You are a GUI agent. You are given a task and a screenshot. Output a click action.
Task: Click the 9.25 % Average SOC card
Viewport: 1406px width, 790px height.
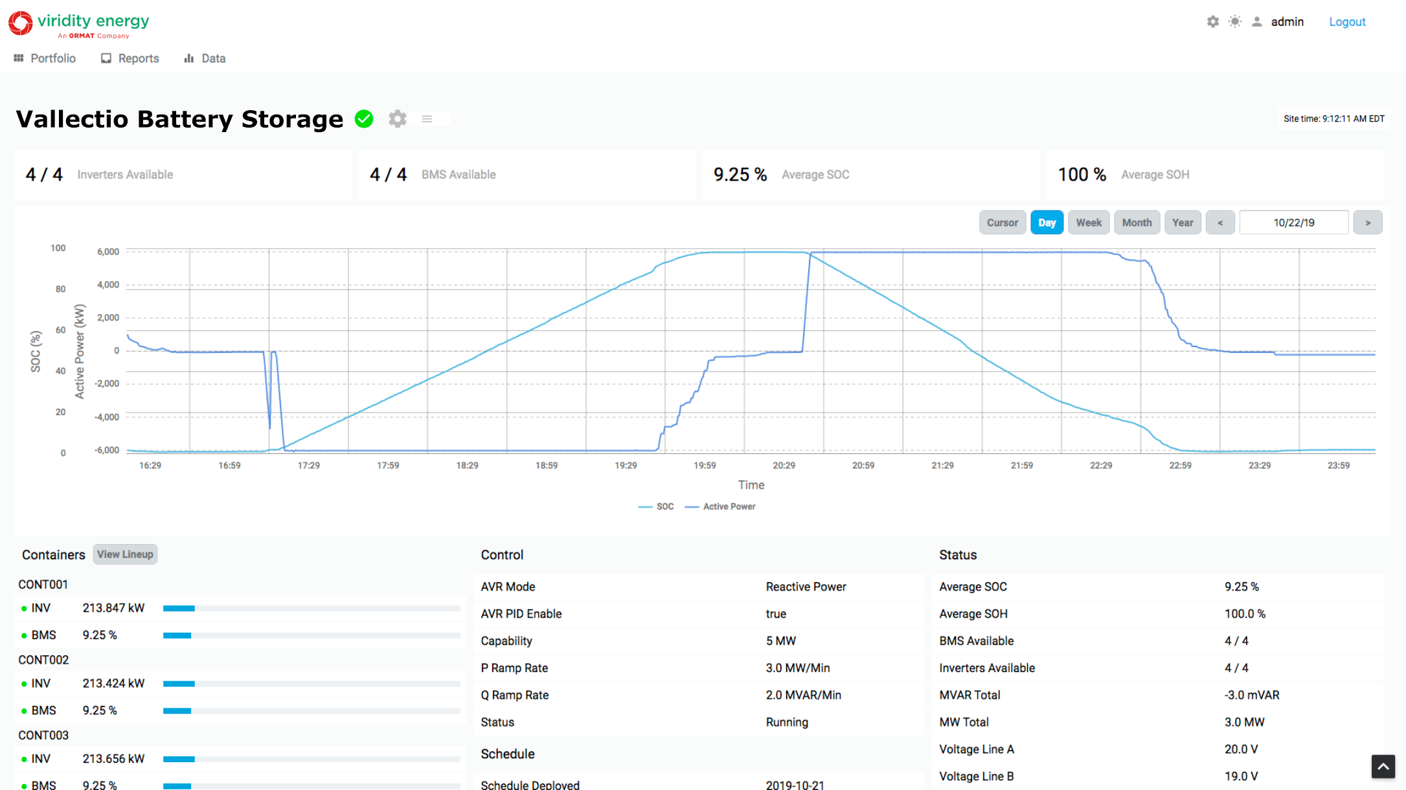(x=870, y=175)
